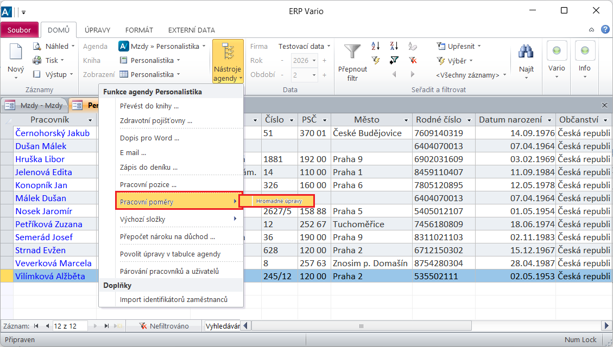The height and width of the screenshot is (347, 613).
Task: Click the Nový record icon
Action: pos(16,53)
